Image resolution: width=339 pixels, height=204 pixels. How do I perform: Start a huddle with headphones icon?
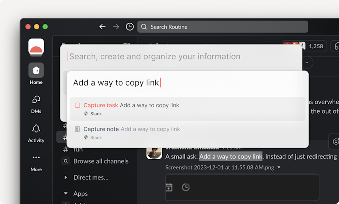(x=336, y=46)
